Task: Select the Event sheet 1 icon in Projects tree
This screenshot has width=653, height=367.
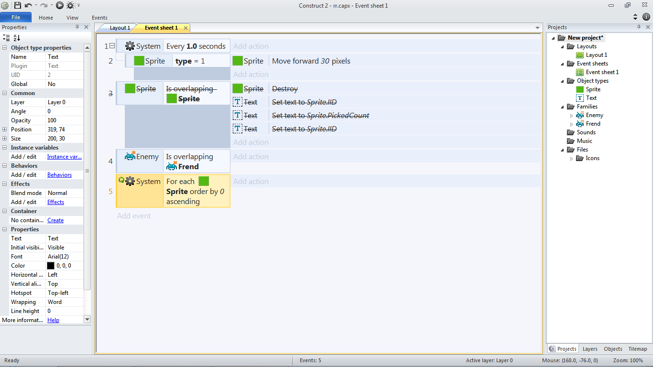Action: pos(580,72)
